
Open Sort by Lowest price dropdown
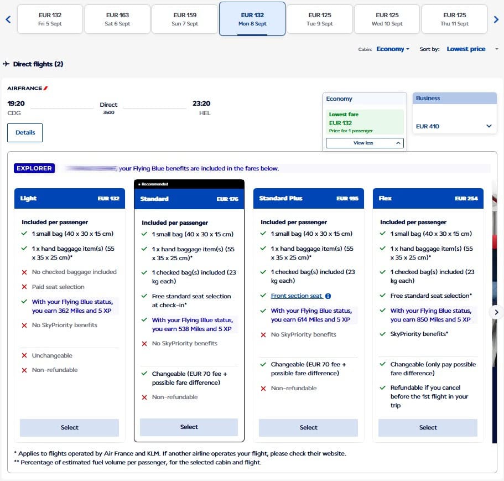(469, 49)
